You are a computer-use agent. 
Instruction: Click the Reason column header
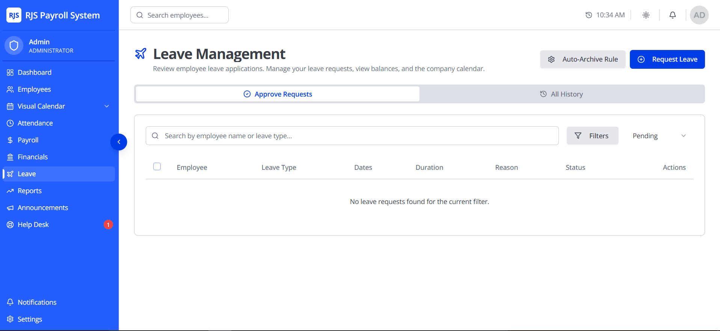(x=507, y=168)
